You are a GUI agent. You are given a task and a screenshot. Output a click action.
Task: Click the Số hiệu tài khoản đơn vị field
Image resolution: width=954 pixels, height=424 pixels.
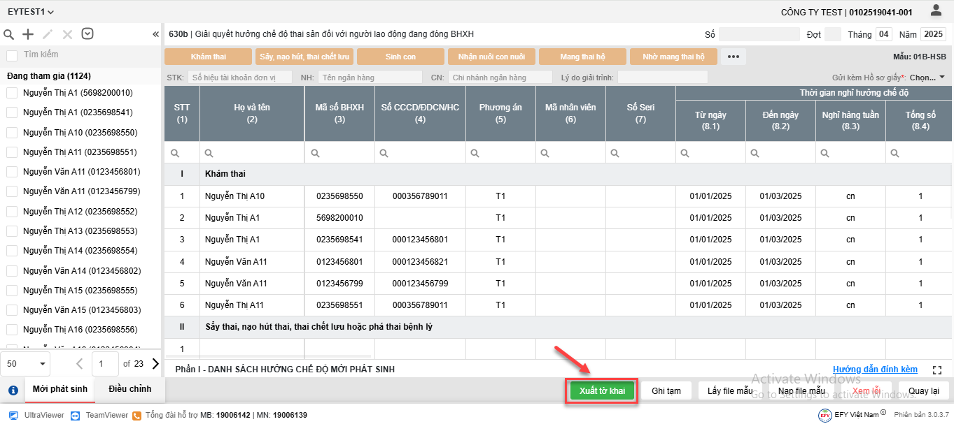pos(239,77)
